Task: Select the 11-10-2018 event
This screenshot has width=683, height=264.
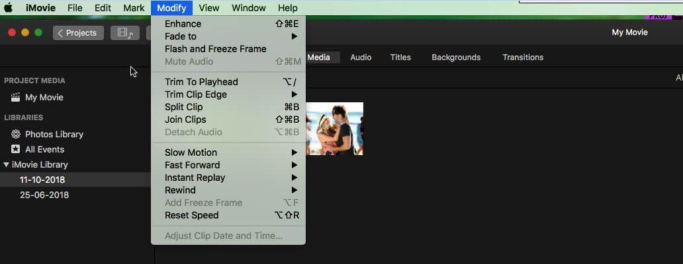Action: tap(75, 180)
